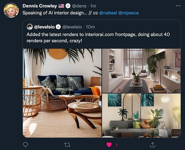Open the rattan furniture living room image
185x150 pixels.
click(x=62, y=93)
